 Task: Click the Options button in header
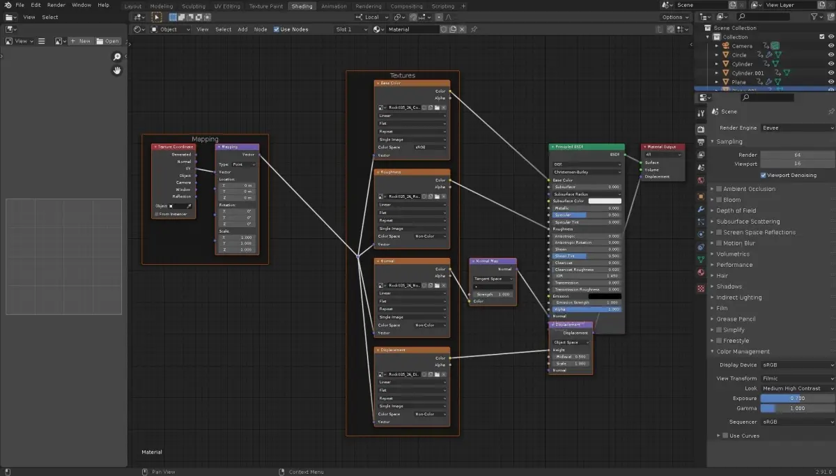point(675,17)
